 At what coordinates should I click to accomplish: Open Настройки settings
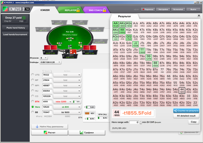[163, 10]
